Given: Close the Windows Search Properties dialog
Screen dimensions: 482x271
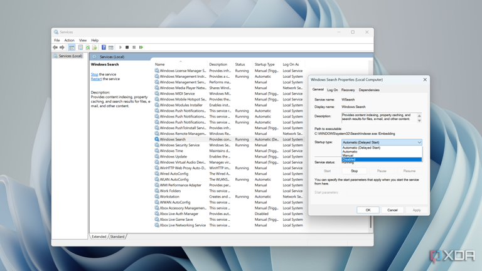Looking at the screenshot, I should (425, 80).
